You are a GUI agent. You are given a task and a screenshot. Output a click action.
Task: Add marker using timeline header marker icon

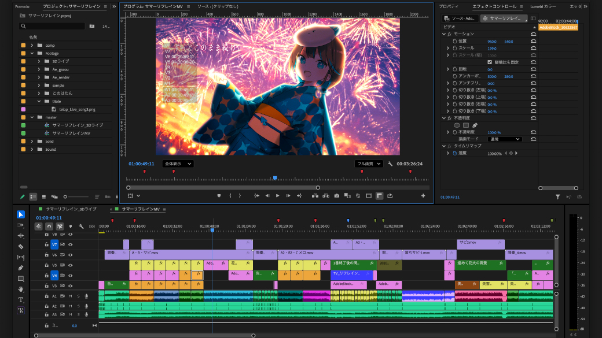71,226
